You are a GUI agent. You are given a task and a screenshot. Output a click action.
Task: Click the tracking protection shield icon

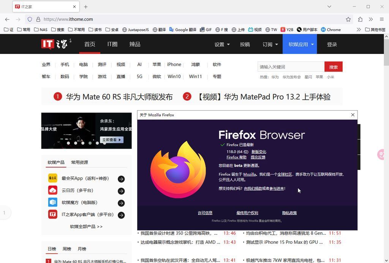coord(30,19)
